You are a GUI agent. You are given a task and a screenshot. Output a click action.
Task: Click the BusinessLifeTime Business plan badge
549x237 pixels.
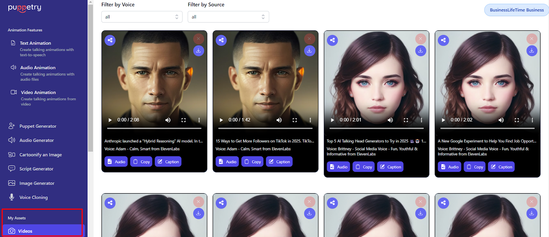(x=516, y=10)
